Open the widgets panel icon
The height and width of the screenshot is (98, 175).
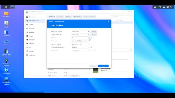(168, 7)
